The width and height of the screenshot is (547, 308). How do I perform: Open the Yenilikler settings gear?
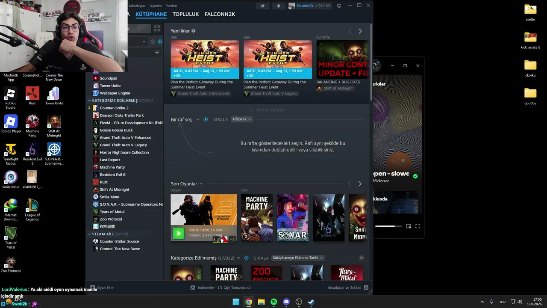point(193,31)
